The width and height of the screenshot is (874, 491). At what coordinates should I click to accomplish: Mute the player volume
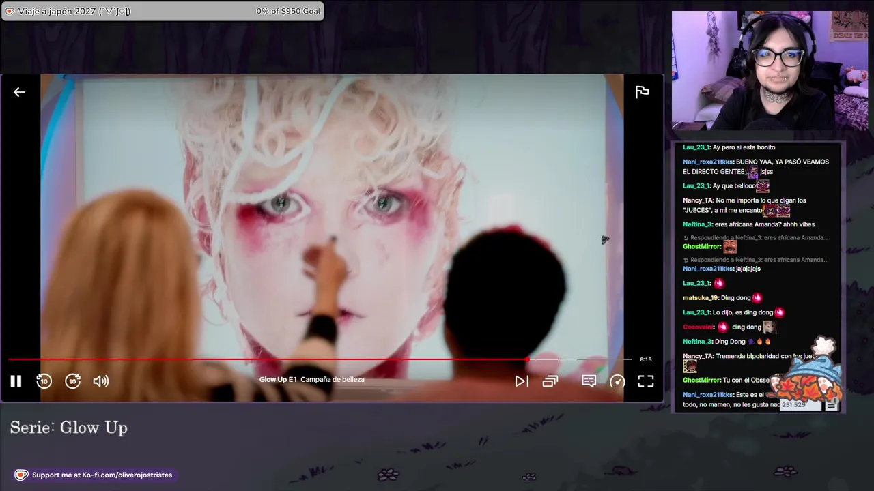pos(101,381)
